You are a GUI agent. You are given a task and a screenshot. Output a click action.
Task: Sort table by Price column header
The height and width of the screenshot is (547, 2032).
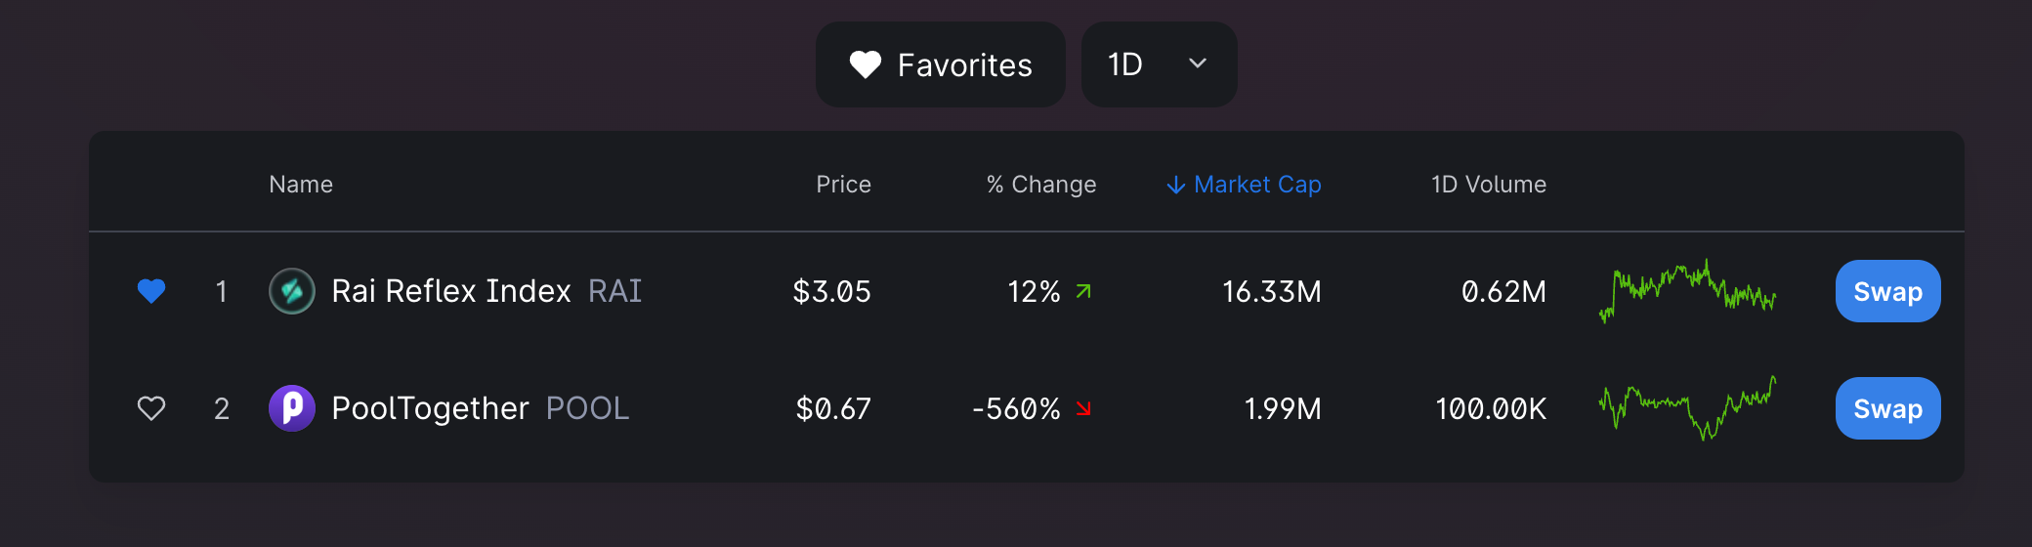coord(843,185)
